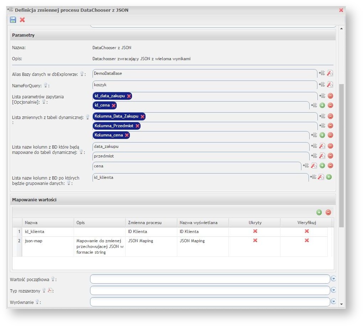The image size is (363, 326).
Task: Click PDF icon beside Typ rozszerzony
Action: point(50,290)
